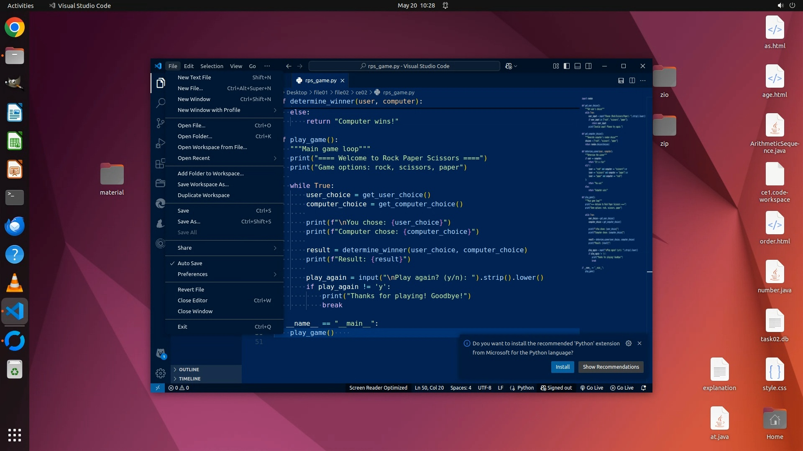The height and width of the screenshot is (451, 803).
Task: Click Split Editor Right icon
Action: pos(632,81)
